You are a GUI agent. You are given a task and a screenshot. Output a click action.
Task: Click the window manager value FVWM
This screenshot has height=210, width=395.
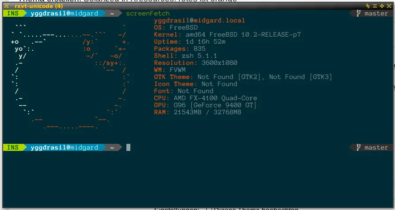tap(178, 70)
